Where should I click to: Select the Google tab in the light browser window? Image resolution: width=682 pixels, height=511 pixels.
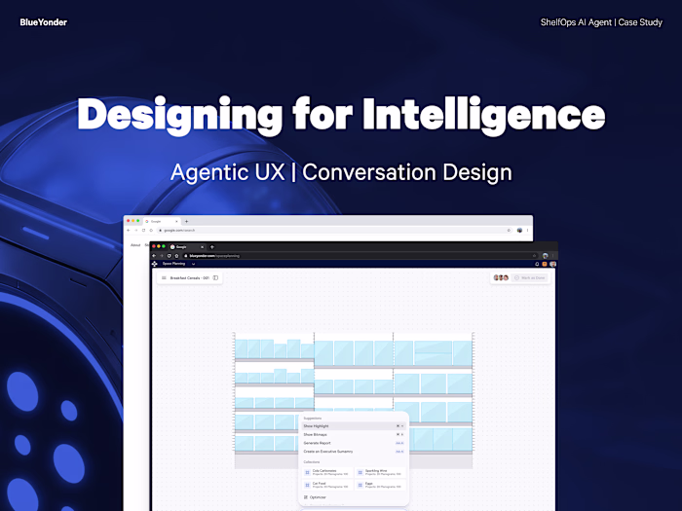point(162,221)
